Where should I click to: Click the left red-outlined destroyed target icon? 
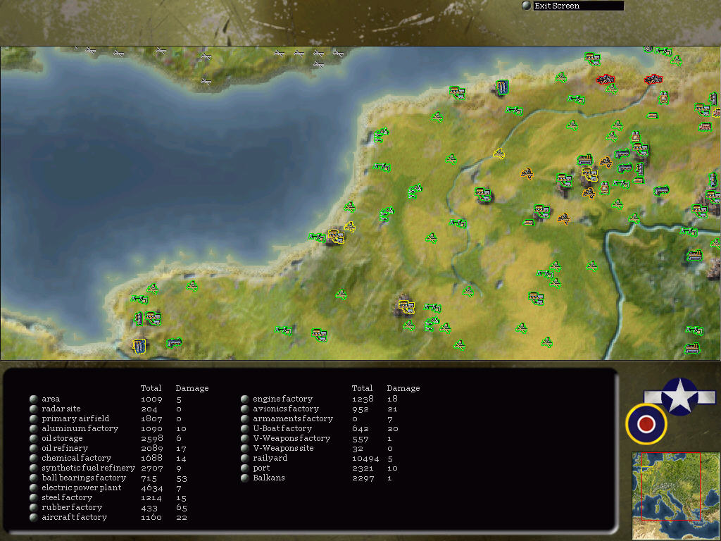(x=606, y=80)
